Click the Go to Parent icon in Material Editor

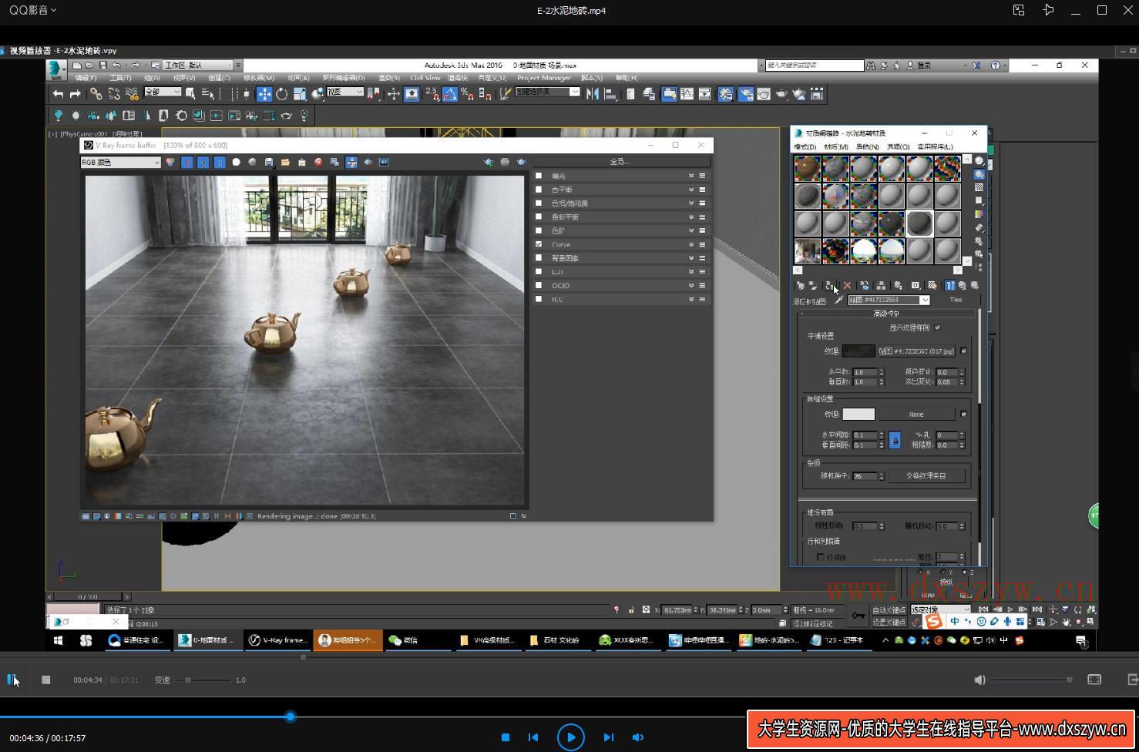962,285
